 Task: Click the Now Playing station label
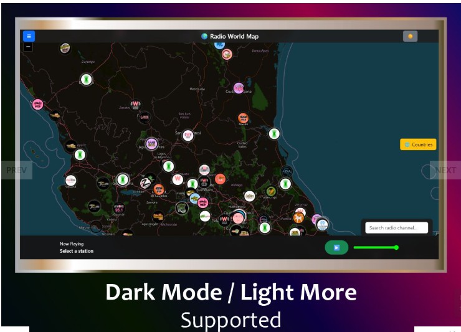(76, 251)
